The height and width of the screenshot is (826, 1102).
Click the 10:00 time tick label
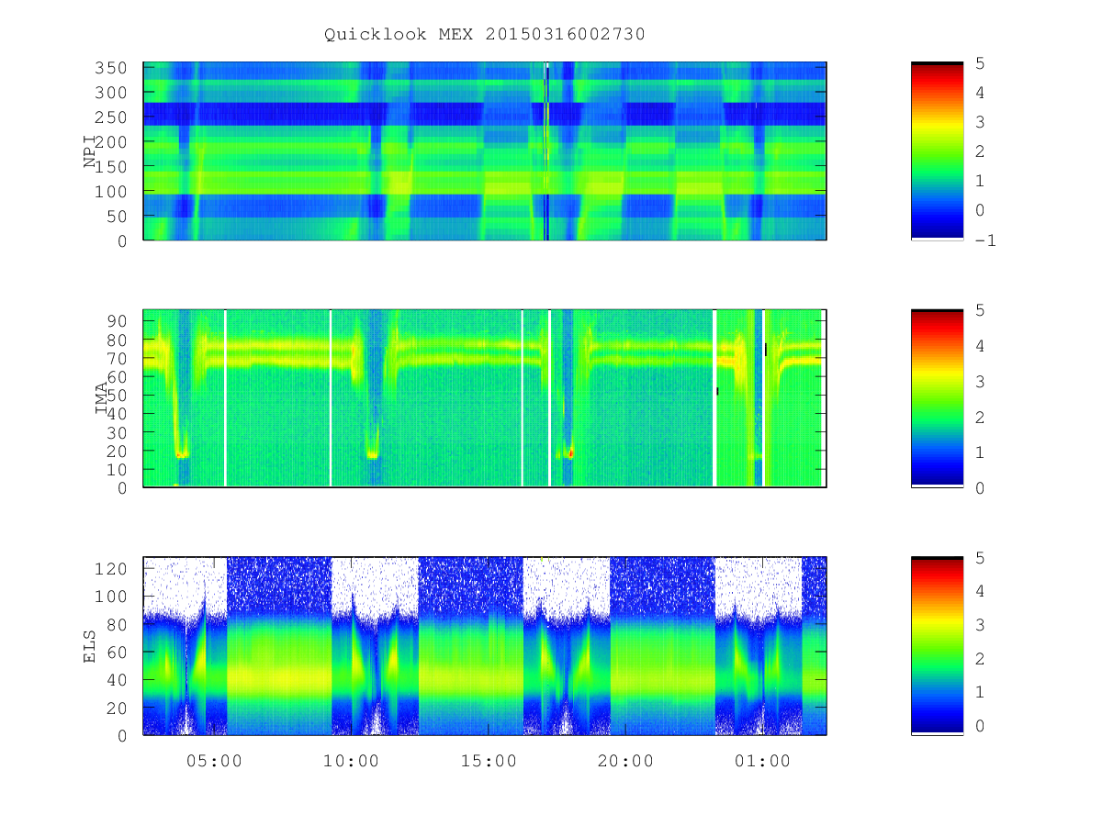(352, 761)
